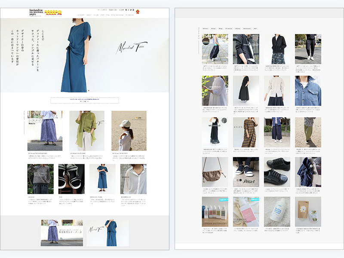Screen dimensions: 344x258
Task: Open the green sheer shirt feature photo
Action: (x=86, y=131)
